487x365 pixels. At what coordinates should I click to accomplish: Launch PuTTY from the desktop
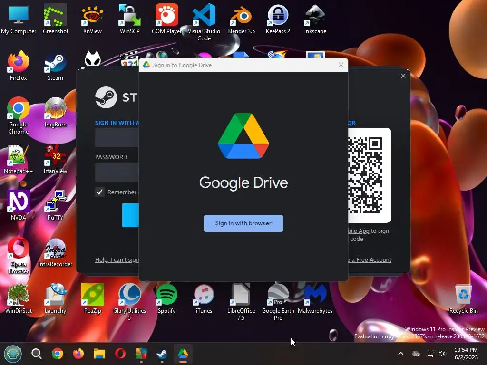(55, 205)
